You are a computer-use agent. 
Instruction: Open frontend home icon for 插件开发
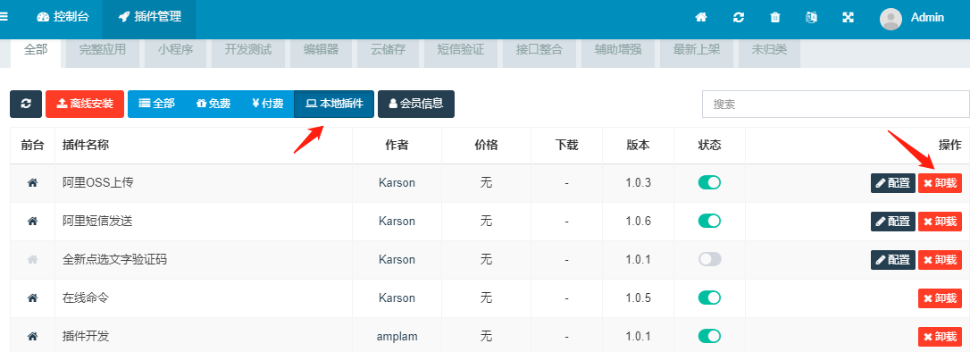(x=33, y=336)
